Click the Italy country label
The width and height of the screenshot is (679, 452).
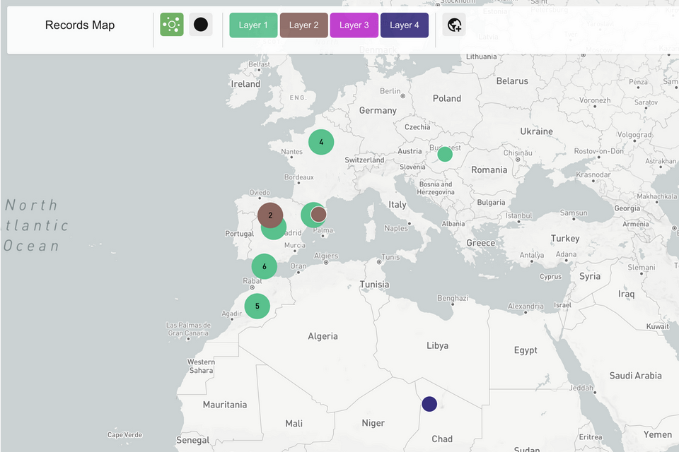tap(397, 205)
